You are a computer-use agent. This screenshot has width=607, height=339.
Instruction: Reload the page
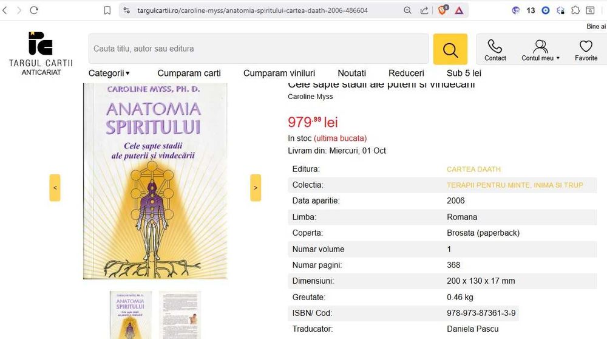click(34, 10)
